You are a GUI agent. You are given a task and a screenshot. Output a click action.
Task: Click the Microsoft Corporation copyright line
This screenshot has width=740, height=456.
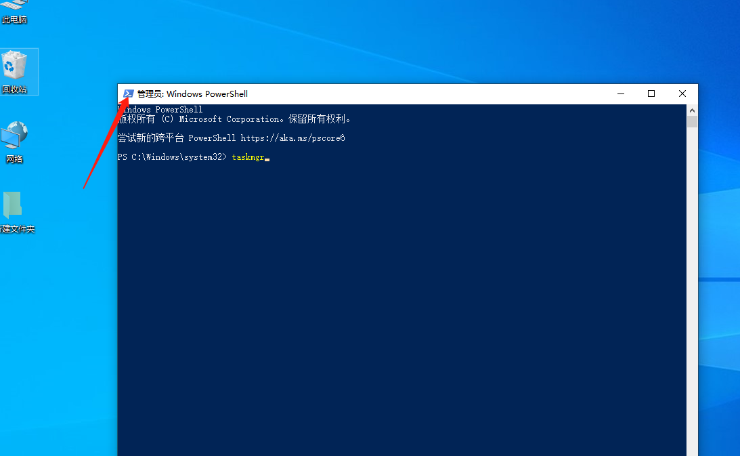pyautogui.click(x=234, y=119)
